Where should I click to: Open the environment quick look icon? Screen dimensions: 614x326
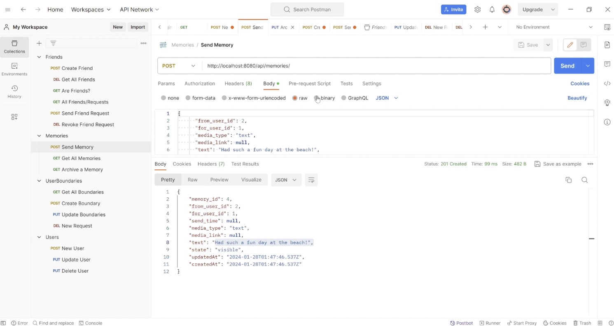pos(607,27)
